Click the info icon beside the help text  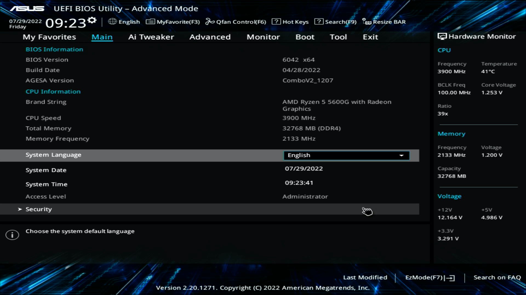pyautogui.click(x=12, y=235)
